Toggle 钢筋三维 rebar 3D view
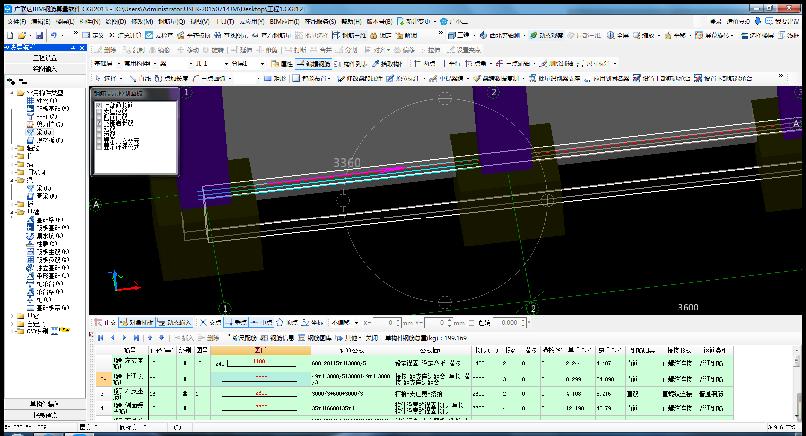 (x=349, y=35)
